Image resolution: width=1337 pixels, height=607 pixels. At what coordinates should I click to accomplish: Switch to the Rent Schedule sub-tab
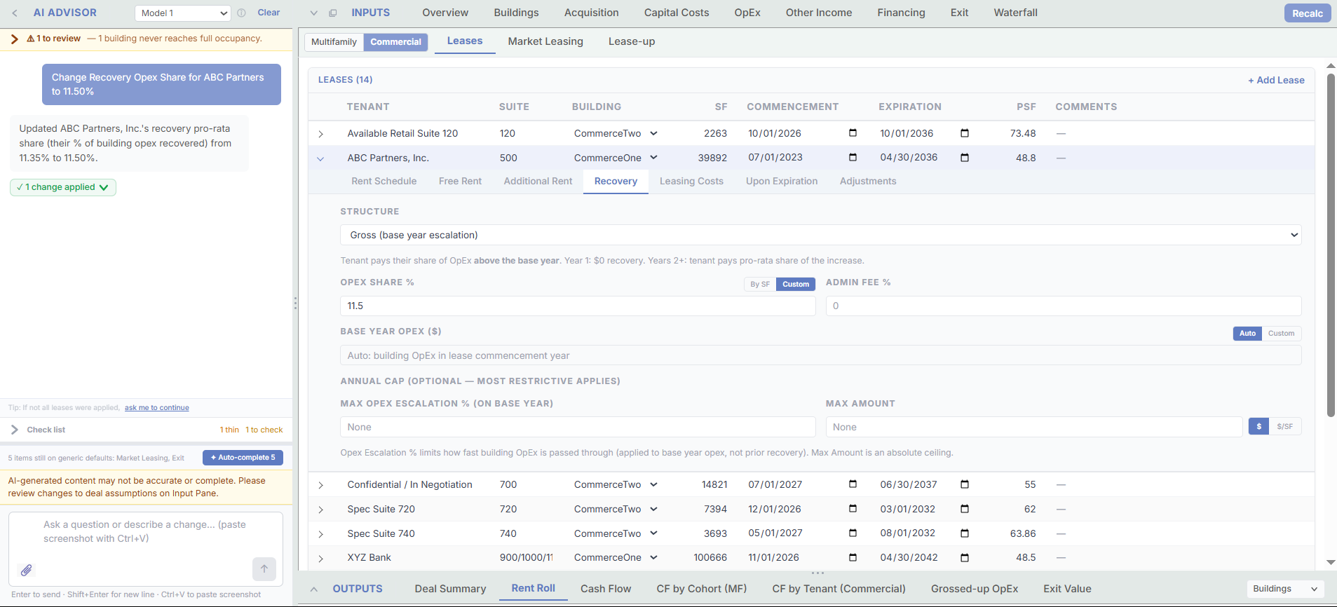pyautogui.click(x=384, y=181)
